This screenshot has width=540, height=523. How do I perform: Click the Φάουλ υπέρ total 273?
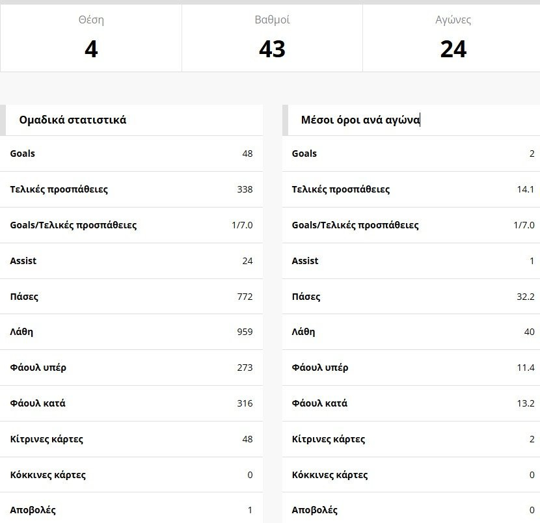point(245,368)
